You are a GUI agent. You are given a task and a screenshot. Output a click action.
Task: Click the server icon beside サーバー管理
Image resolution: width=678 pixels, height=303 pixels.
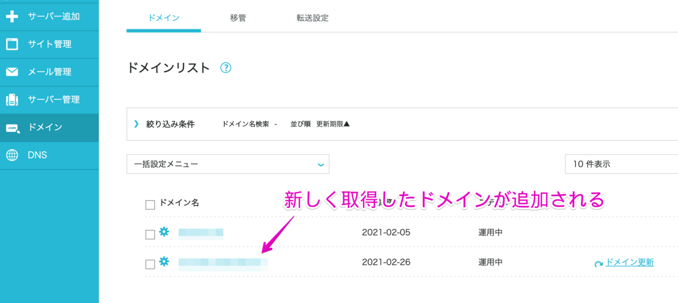[12, 99]
